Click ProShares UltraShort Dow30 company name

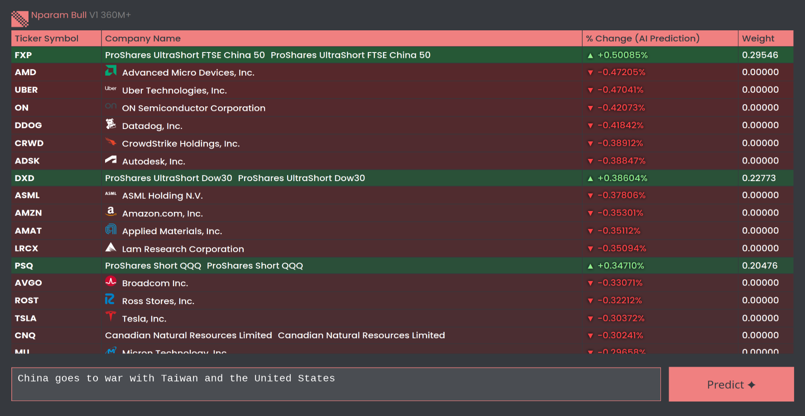coord(235,178)
